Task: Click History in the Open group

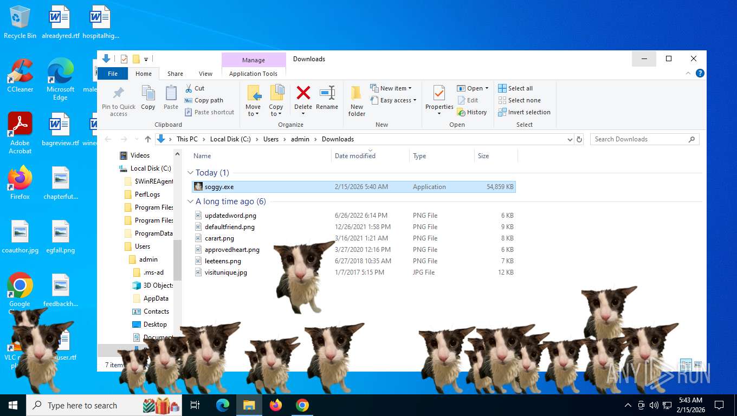Action: coord(472,112)
